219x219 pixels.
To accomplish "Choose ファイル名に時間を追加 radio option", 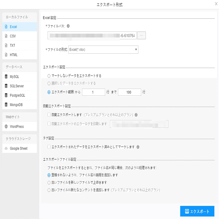I will [49, 175].
